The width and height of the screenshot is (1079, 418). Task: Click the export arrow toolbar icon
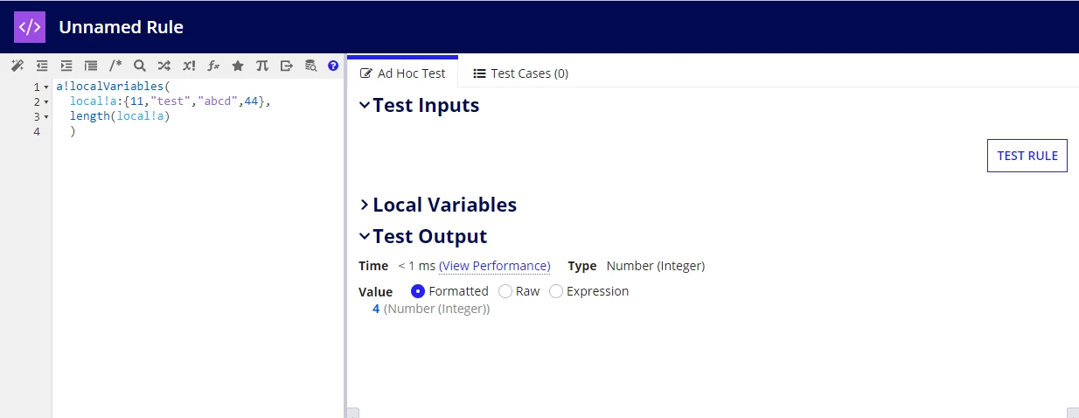(x=286, y=66)
